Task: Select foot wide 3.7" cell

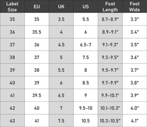Action: 135,70
